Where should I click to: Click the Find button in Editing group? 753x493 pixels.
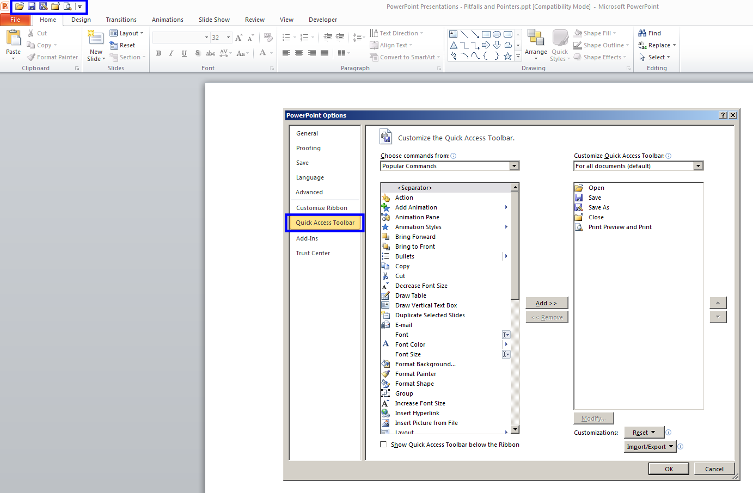(650, 33)
